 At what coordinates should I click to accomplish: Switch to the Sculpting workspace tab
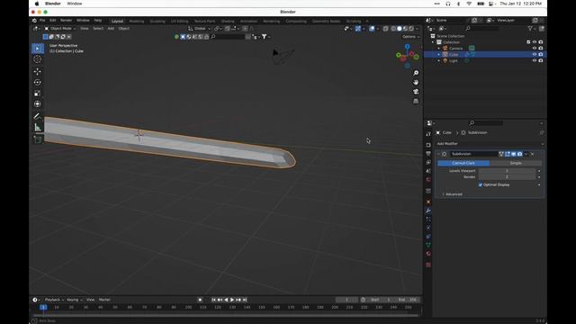point(157,22)
